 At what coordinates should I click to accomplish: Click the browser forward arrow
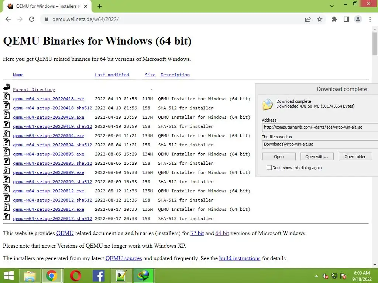(x=20, y=19)
